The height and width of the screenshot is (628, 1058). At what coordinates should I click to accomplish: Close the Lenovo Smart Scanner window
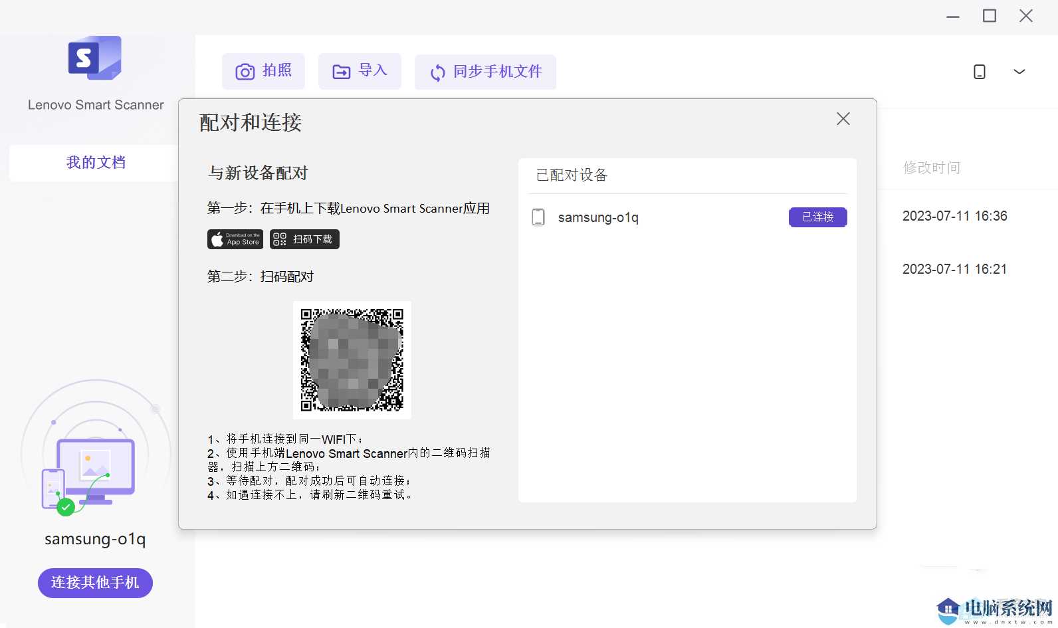pyautogui.click(x=1026, y=16)
